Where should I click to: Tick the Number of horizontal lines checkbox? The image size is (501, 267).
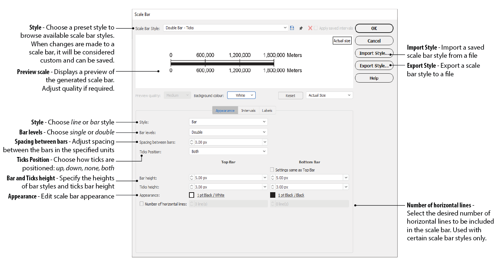pos(142,204)
